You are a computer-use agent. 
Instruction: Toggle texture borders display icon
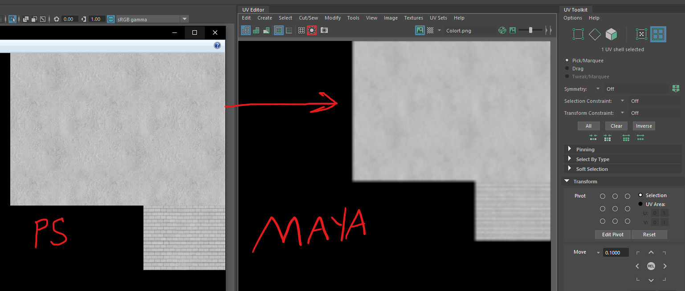coord(279,30)
